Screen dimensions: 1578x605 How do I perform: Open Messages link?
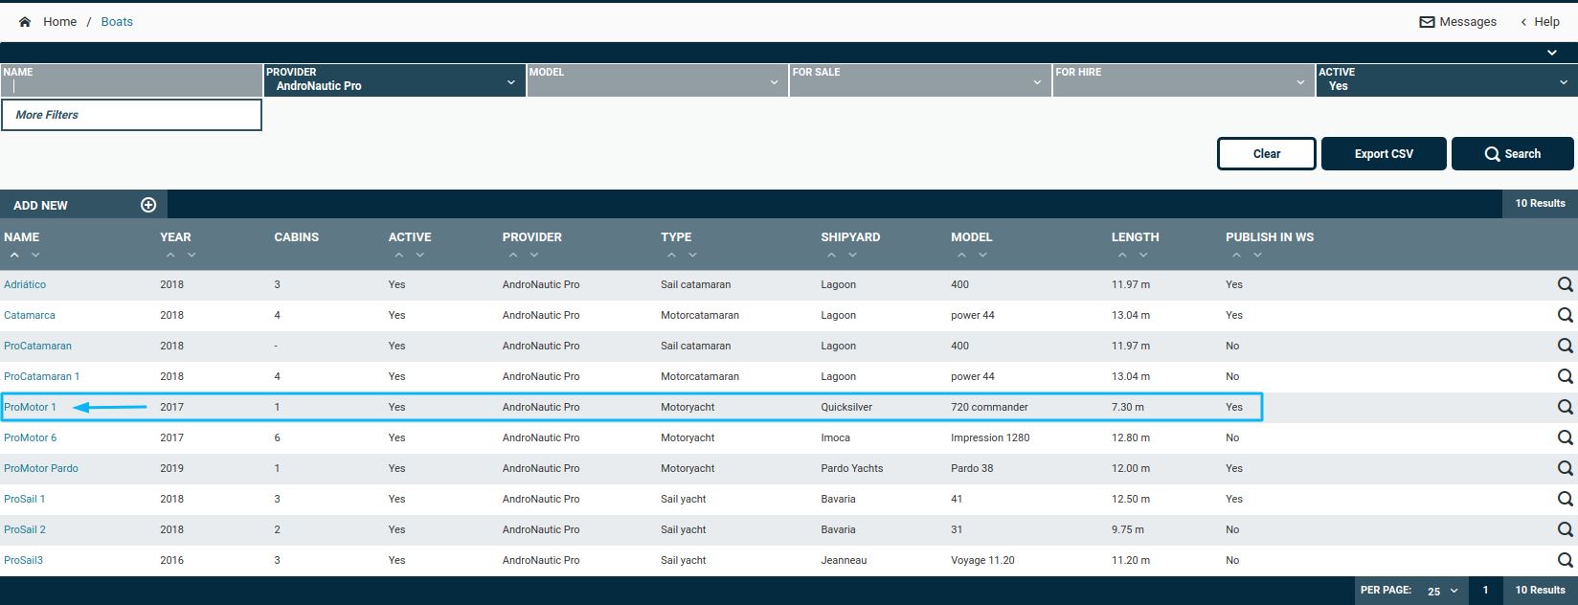[1468, 22]
